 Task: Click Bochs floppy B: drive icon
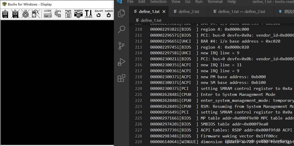[x=15, y=14]
